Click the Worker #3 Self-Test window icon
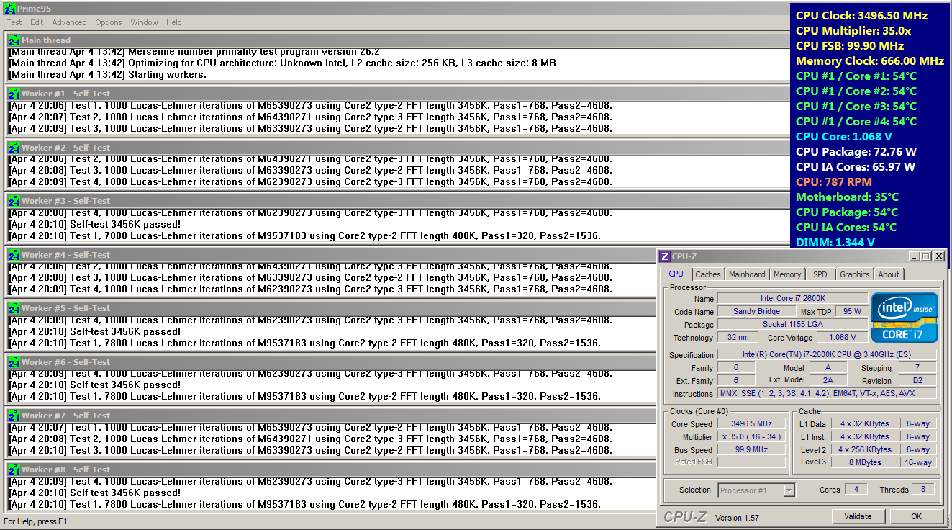Viewport: 952px width, 530px height. point(14,202)
